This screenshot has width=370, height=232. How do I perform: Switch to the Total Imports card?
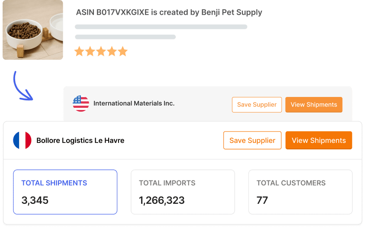click(x=183, y=192)
